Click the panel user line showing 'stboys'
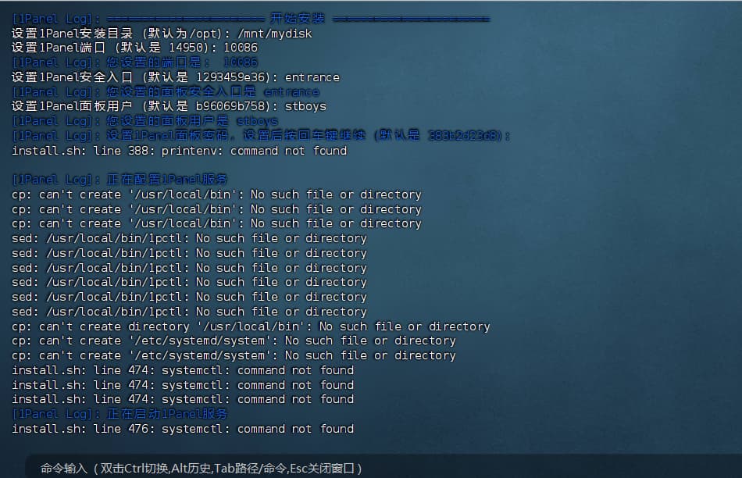This screenshot has height=478, width=742. 169,106
